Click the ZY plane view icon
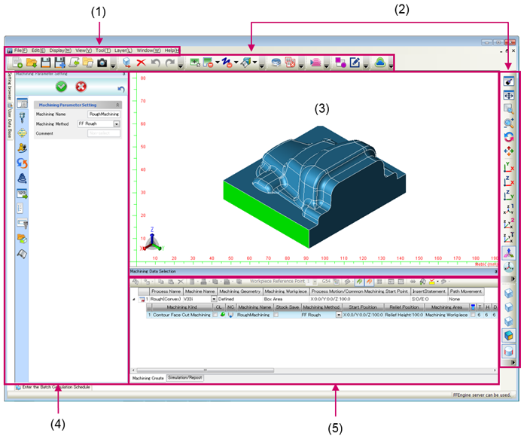The height and width of the screenshot is (436, 527). click(x=508, y=195)
